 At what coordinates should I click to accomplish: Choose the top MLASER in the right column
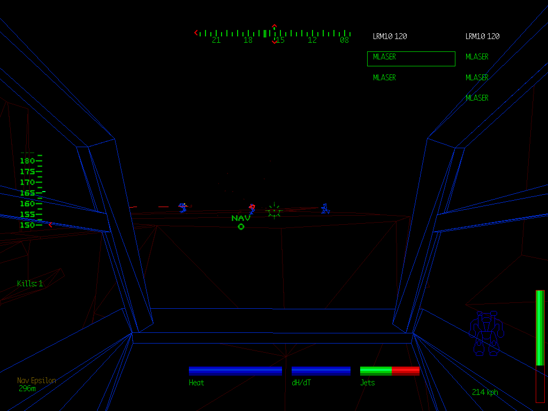(477, 57)
